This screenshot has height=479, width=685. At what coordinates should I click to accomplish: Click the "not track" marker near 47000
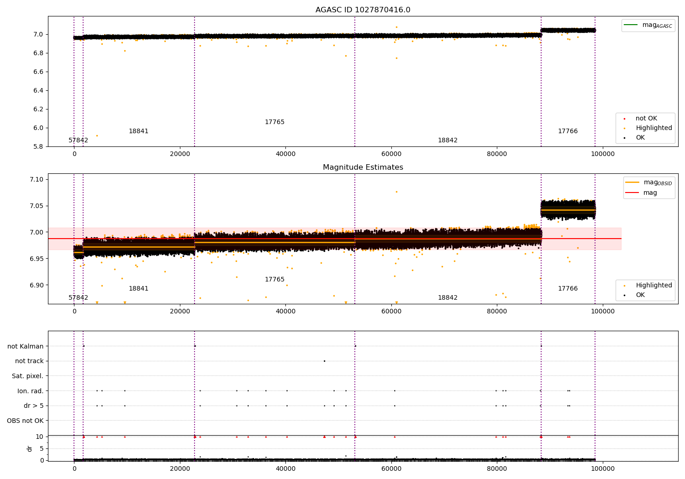(324, 361)
